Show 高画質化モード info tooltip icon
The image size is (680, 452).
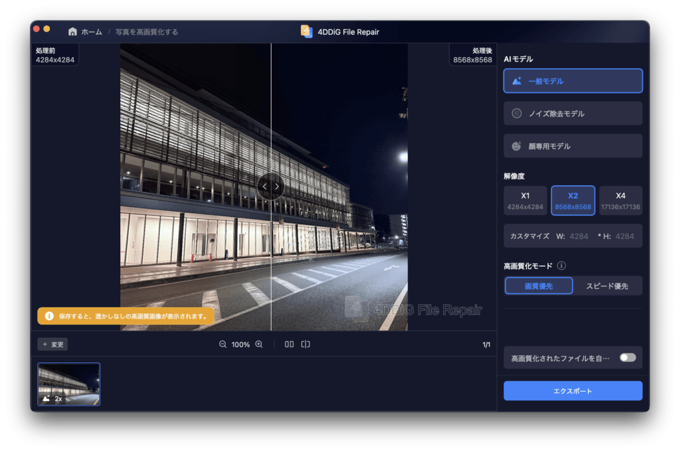561,265
